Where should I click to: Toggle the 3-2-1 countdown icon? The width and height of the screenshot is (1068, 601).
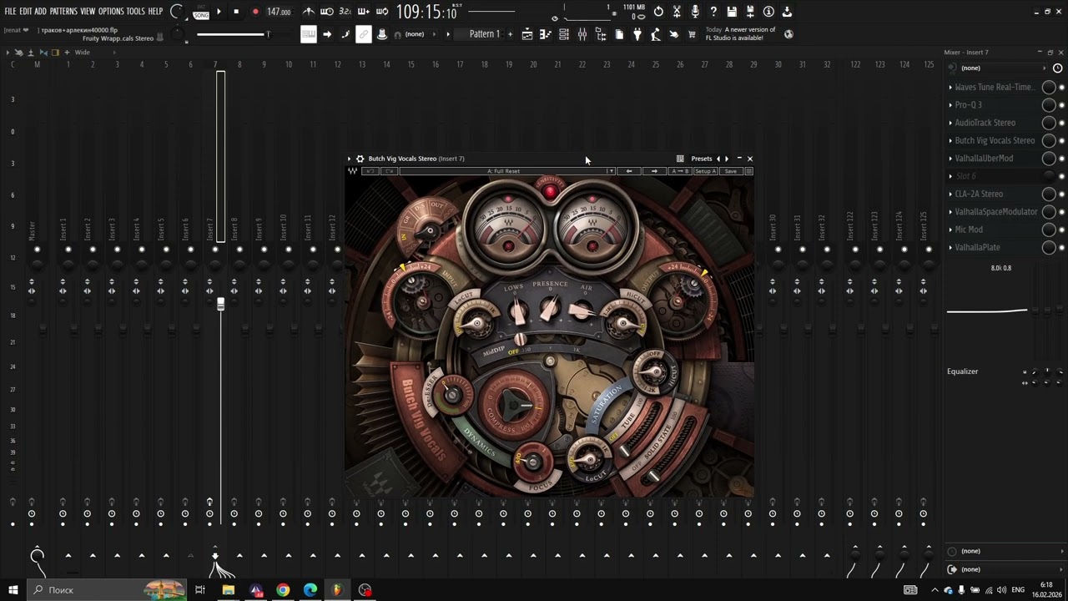[x=345, y=12]
